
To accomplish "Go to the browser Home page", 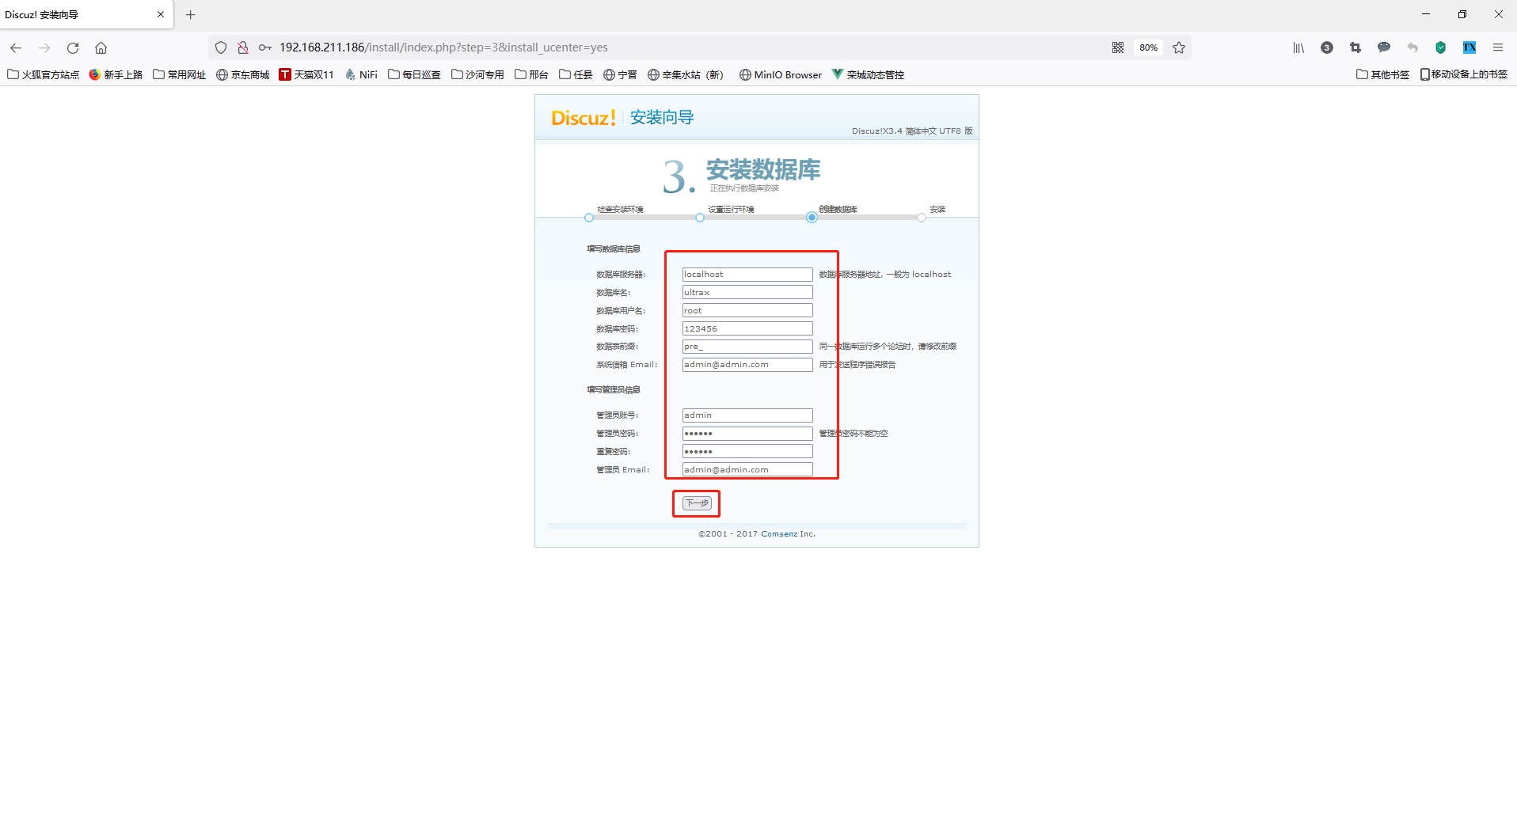I will pyautogui.click(x=101, y=47).
